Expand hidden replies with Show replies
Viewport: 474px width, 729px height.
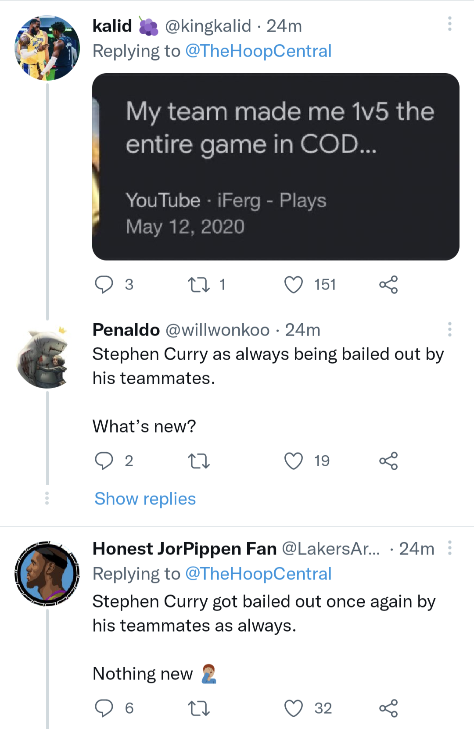(145, 499)
